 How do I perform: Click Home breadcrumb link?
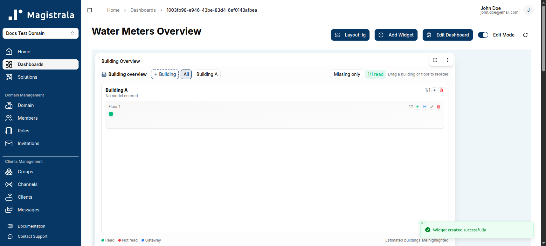point(113,10)
